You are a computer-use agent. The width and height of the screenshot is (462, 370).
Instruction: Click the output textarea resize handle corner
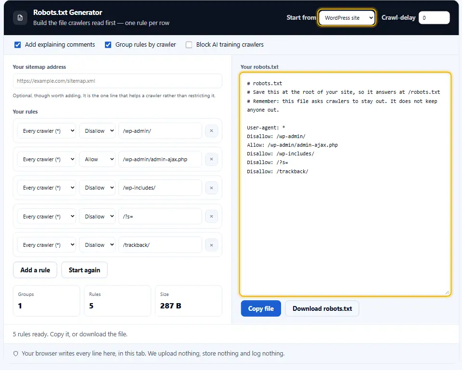[x=447, y=293]
